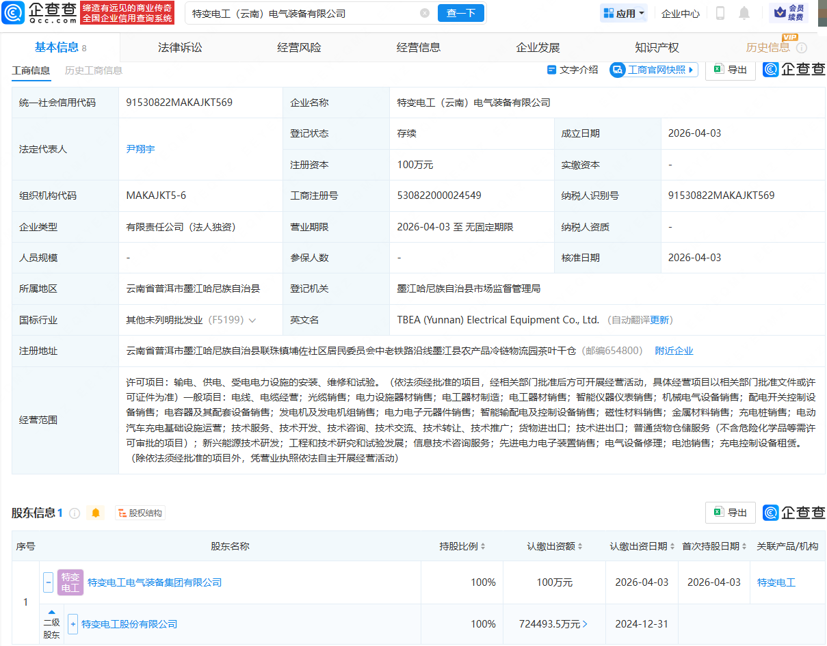Image resolution: width=827 pixels, height=646 pixels.
Task: Open legal representative 尹翔宇 profile link
Action: coord(140,148)
